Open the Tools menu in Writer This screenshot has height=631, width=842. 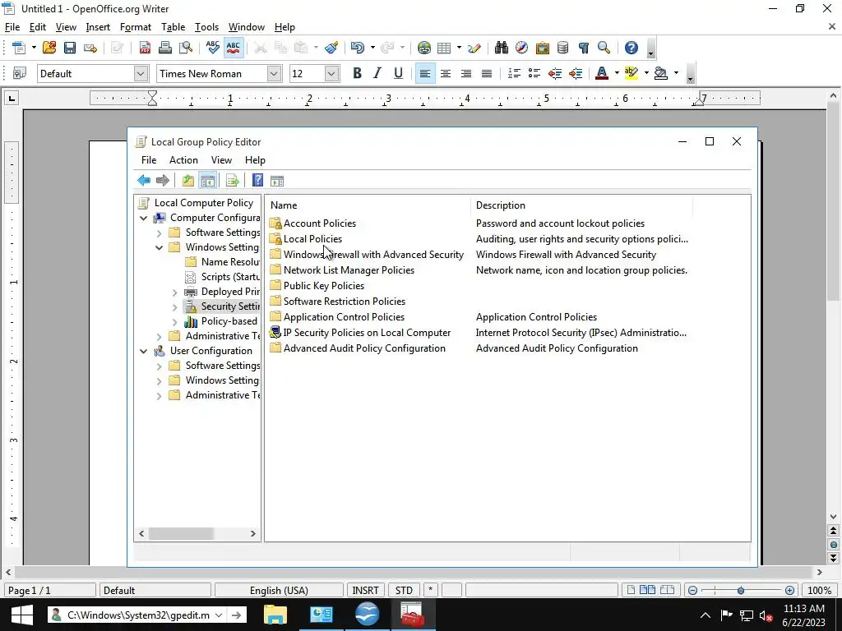[206, 27]
